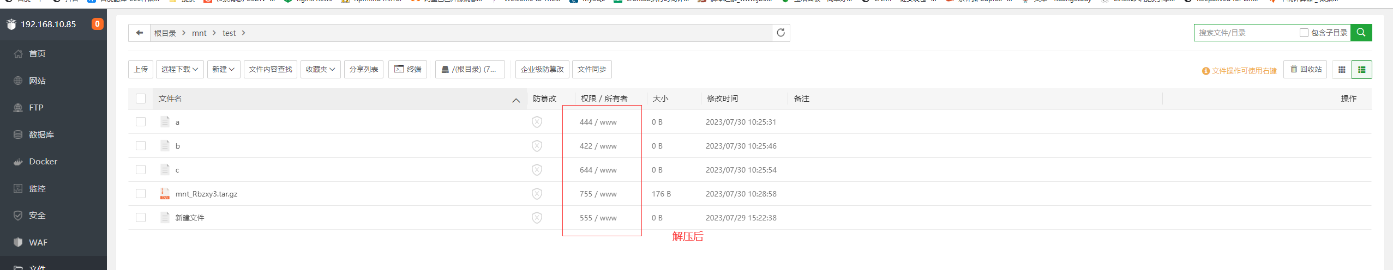Expand the 新建 dropdown
Image resolution: width=1393 pixels, height=270 pixels.
tap(224, 69)
